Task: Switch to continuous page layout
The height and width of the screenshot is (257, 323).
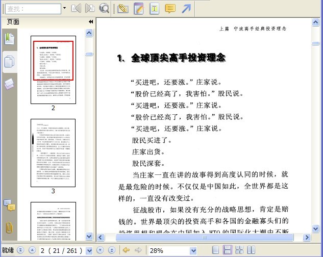Action: point(228,250)
